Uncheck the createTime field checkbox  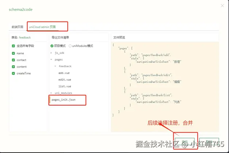(13, 73)
